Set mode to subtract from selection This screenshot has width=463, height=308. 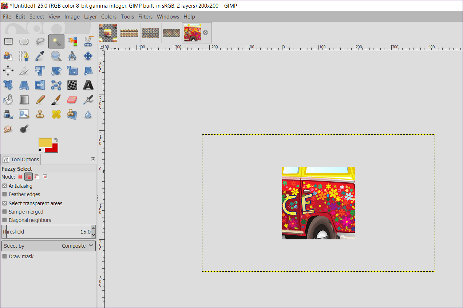(37, 177)
